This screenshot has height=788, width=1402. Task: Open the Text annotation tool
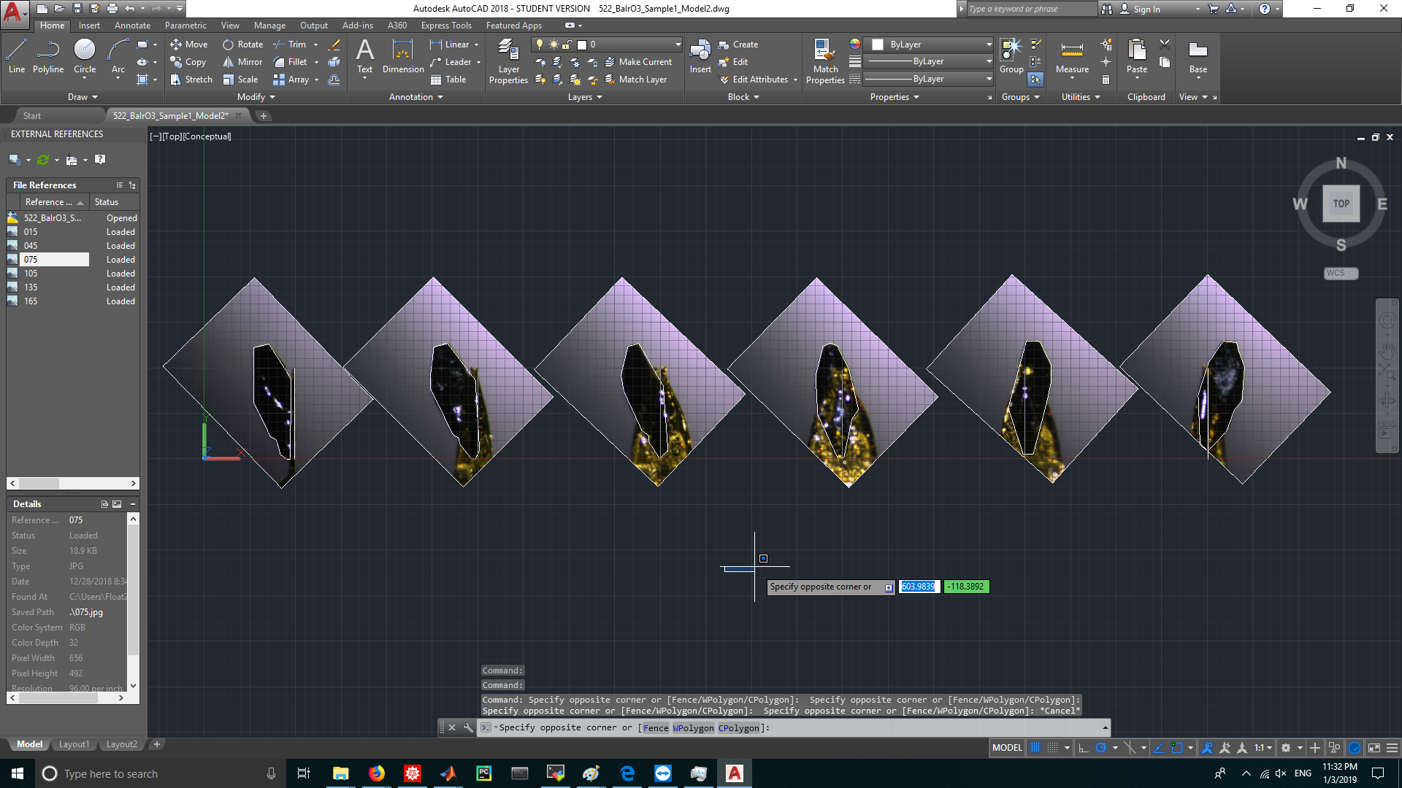tap(364, 57)
